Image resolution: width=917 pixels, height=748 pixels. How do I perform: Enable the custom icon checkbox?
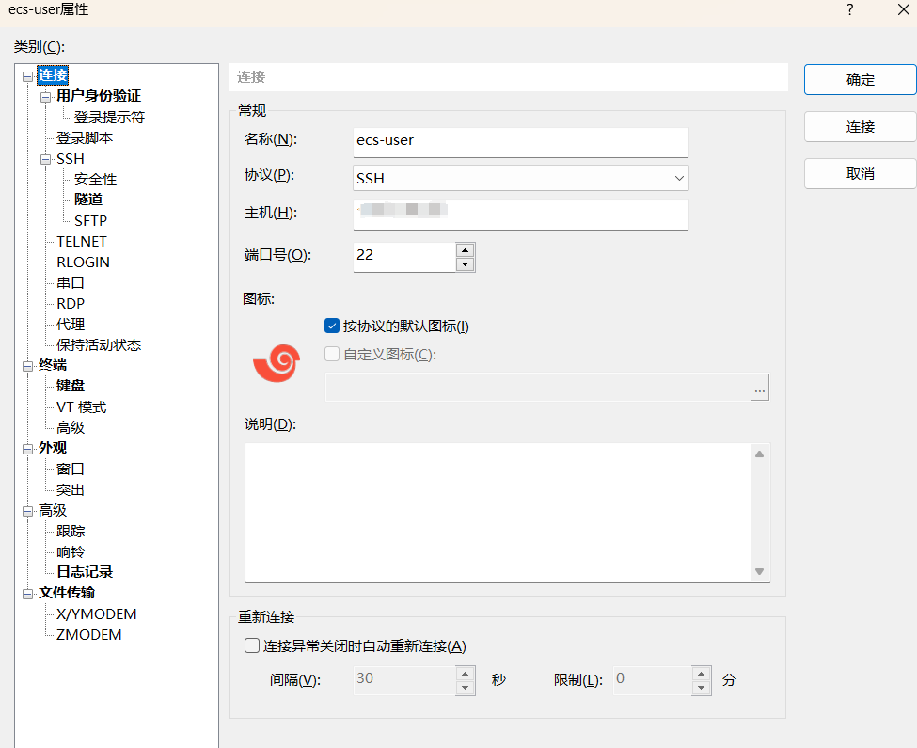tap(332, 354)
